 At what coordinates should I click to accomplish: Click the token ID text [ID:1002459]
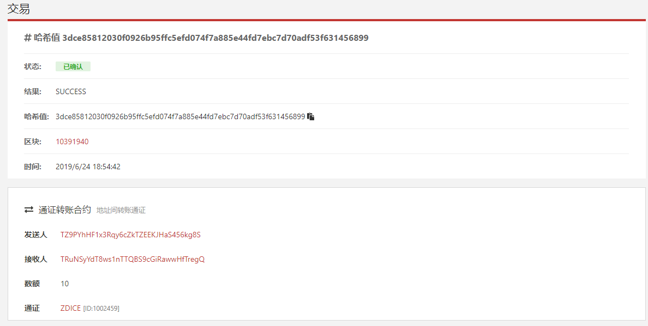[101, 308]
